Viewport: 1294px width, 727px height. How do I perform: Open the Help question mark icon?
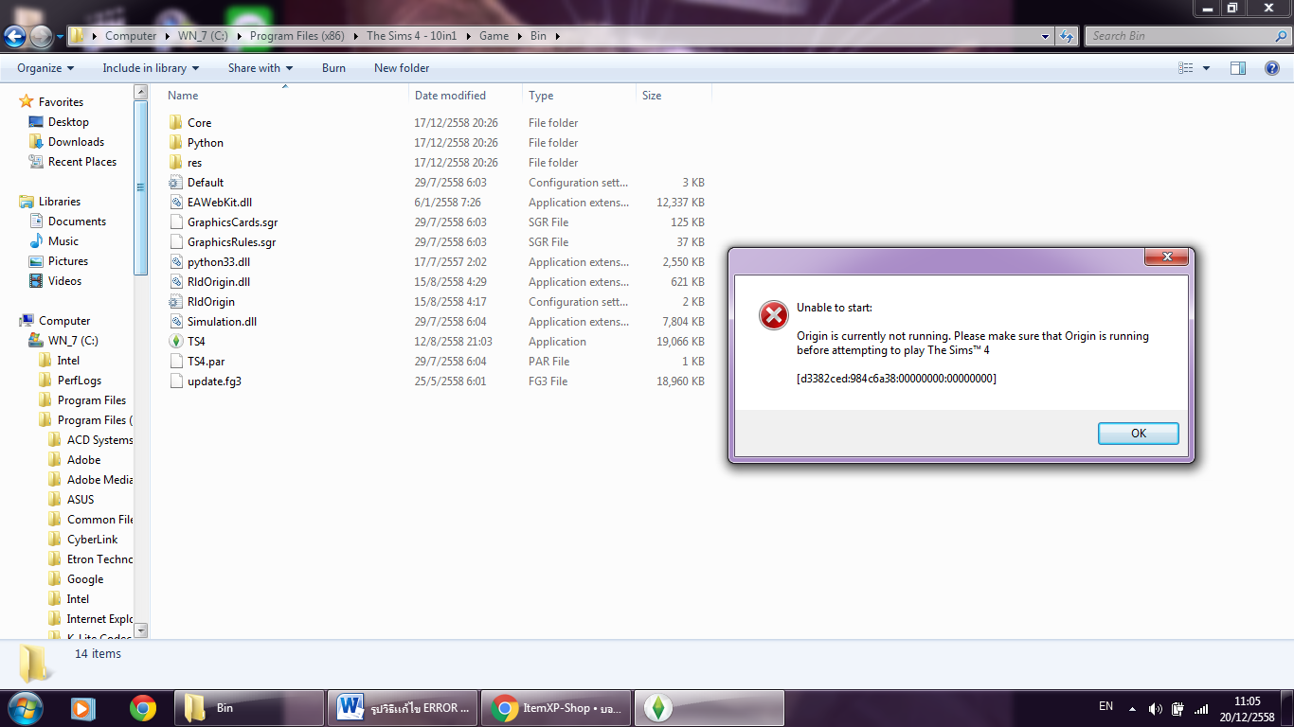click(1272, 68)
